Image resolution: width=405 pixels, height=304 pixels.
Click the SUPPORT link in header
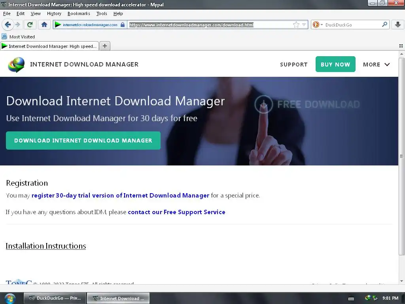pos(294,65)
